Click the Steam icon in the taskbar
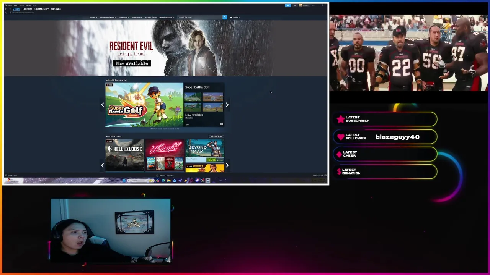490x275 pixels. [207, 180]
